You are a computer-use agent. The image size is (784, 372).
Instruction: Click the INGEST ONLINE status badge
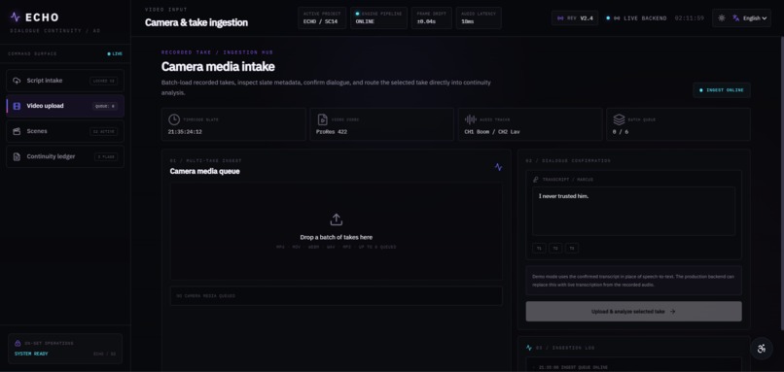[x=722, y=90]
